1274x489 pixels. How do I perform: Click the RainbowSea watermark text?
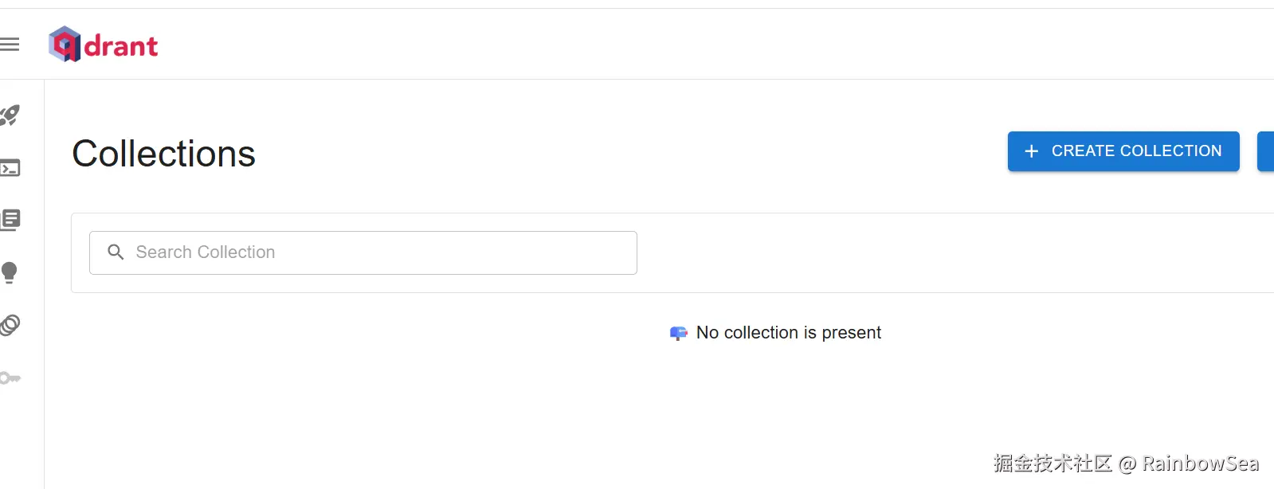[1200, 464]
